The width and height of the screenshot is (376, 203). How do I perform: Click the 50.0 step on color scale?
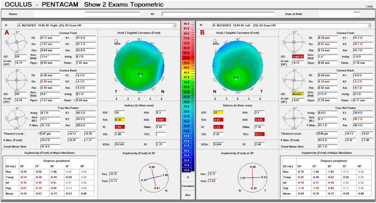pyautogui.click(x=186, y=63)
